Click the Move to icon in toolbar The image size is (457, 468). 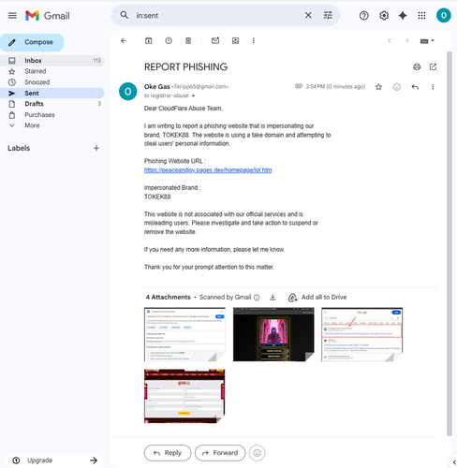tap(235, 40)
